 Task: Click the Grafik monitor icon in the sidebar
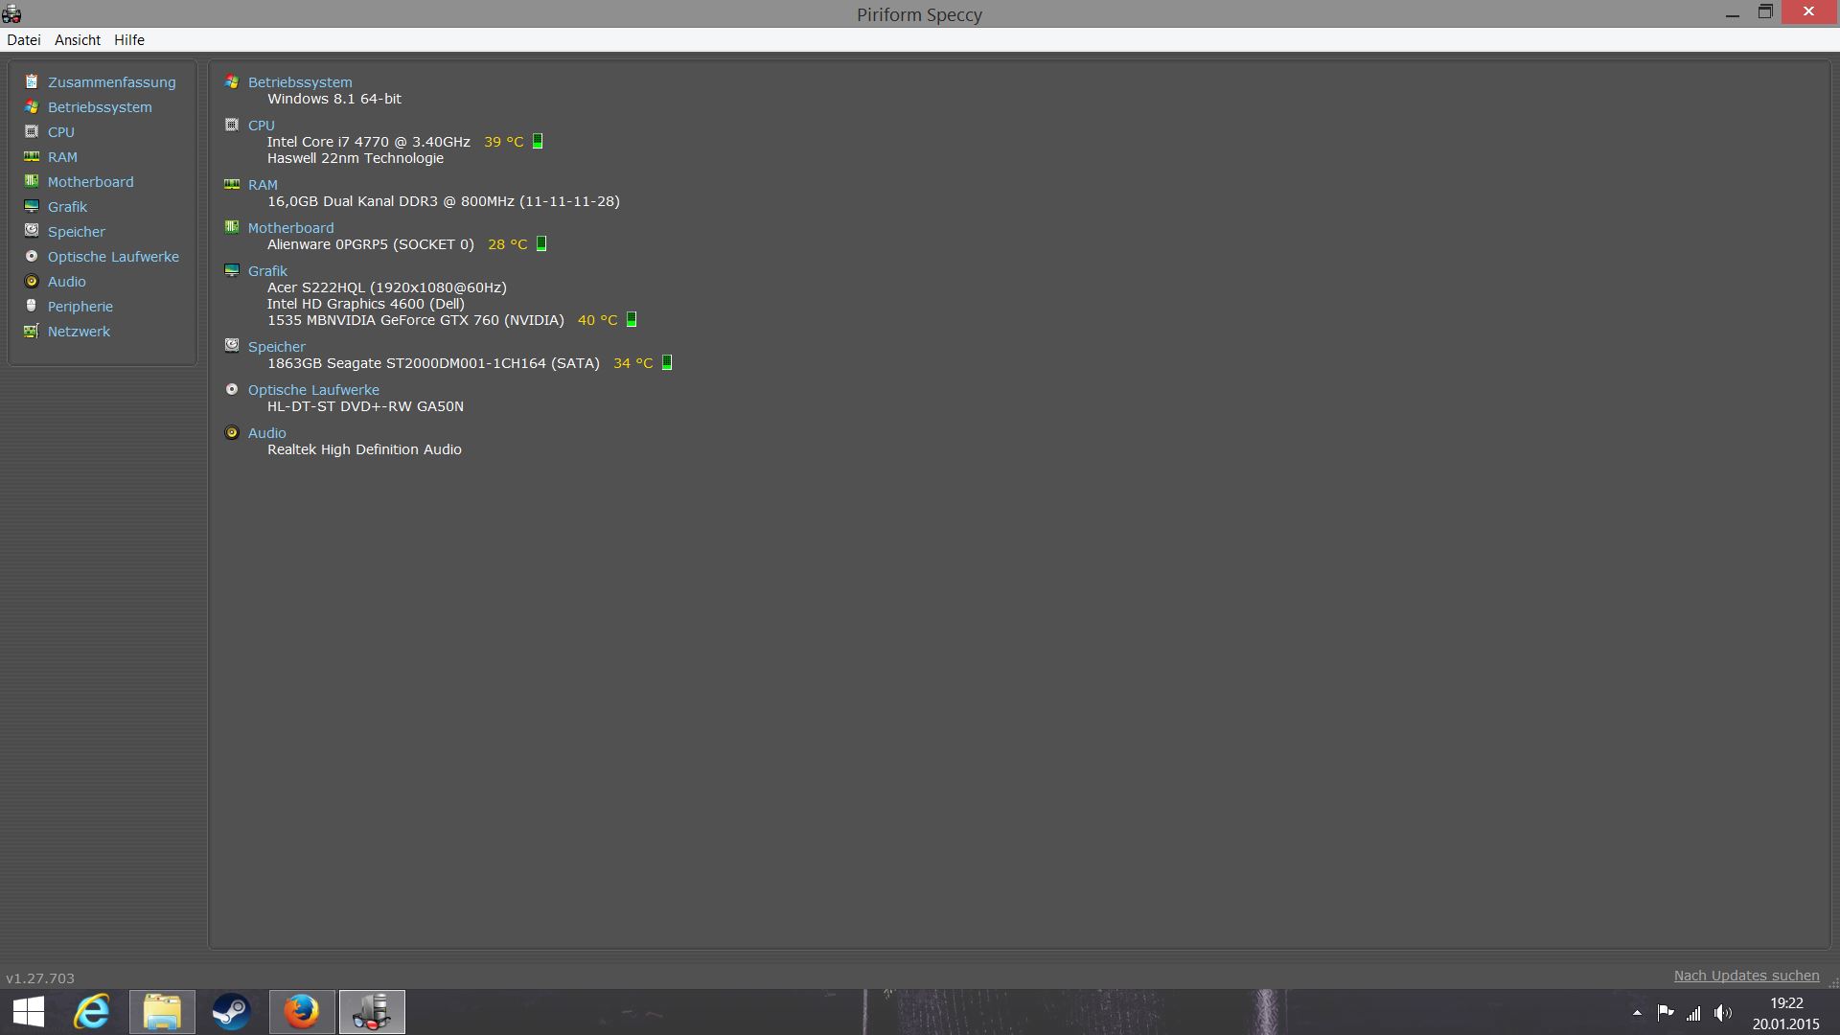click(32, 207)
